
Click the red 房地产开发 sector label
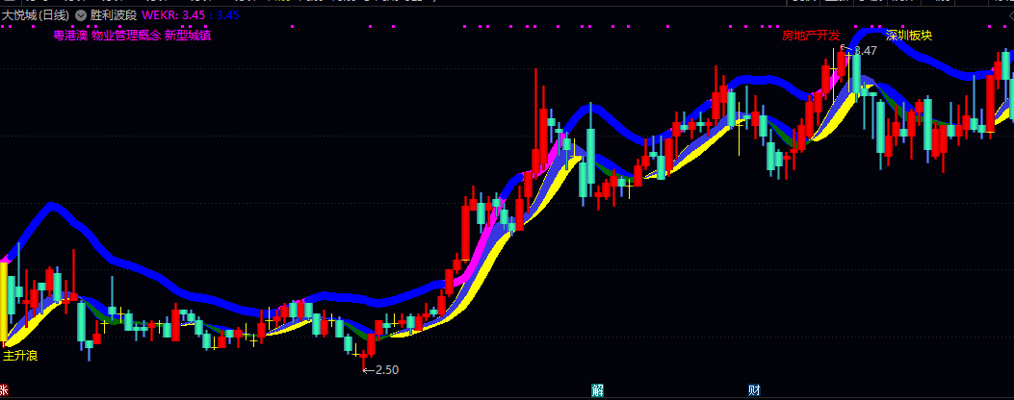coord(811,36)
